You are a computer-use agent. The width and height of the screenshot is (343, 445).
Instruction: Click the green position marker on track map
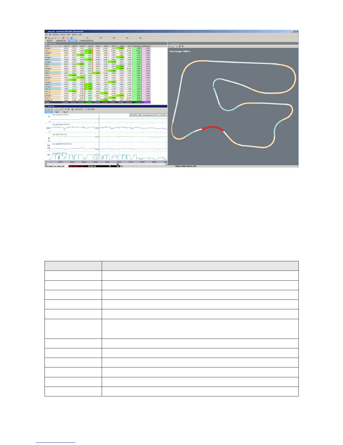tap(214, 87)
